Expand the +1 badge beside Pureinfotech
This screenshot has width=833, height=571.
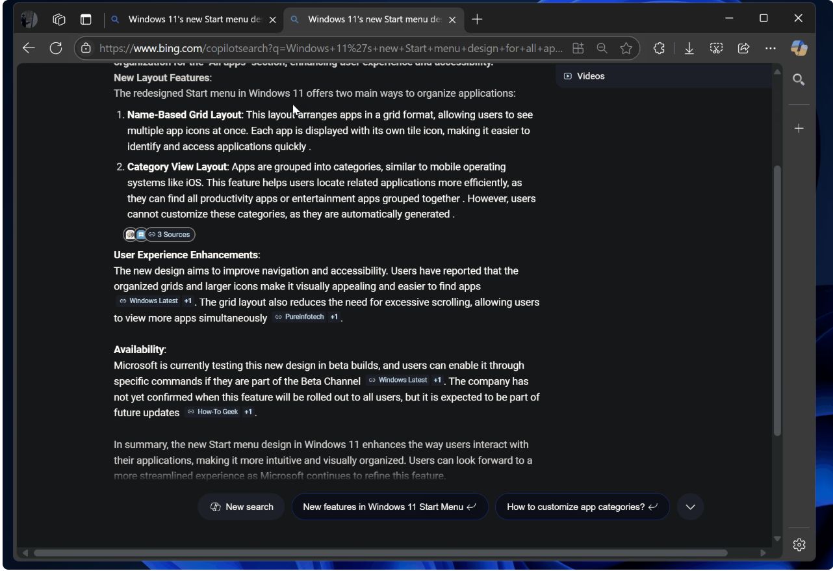(x=334, y=317)
